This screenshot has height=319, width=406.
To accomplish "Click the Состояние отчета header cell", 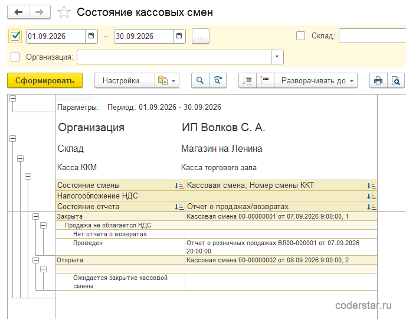I will [120, 207].
